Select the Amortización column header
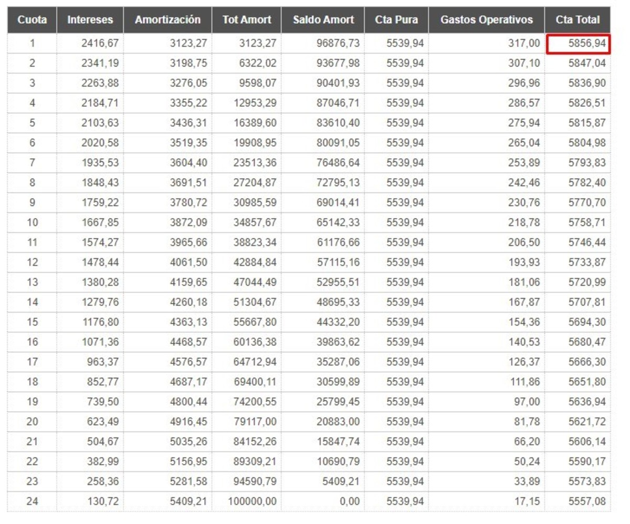Screen dimensions: 630x524 point(167,20)
